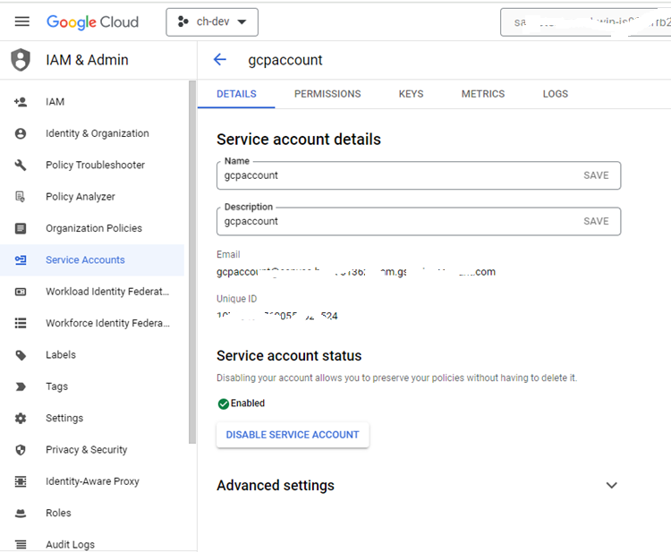Click into the Description text field

pos(394,221)
